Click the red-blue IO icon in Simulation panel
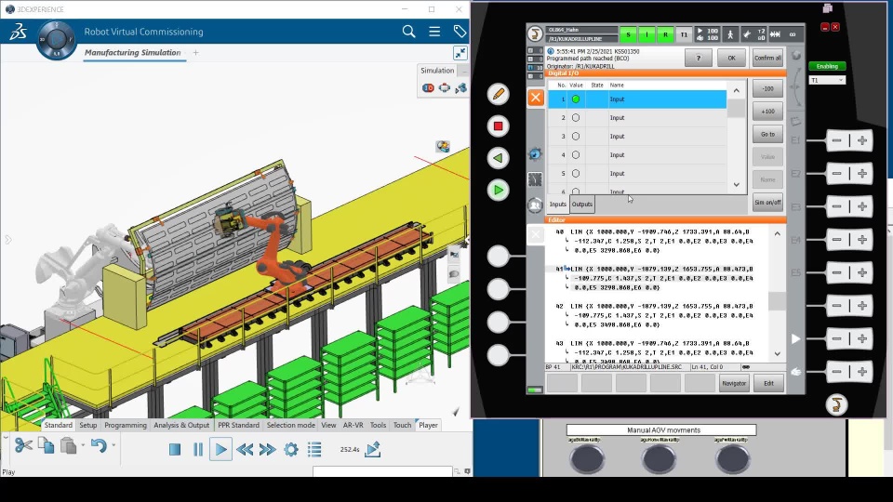The height and width of the screenshot is (502, 893). pyautogui.click(x=428, y=87)
